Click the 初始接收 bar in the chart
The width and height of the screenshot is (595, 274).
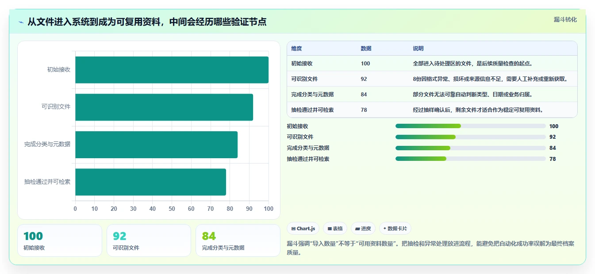coord(172,70)
